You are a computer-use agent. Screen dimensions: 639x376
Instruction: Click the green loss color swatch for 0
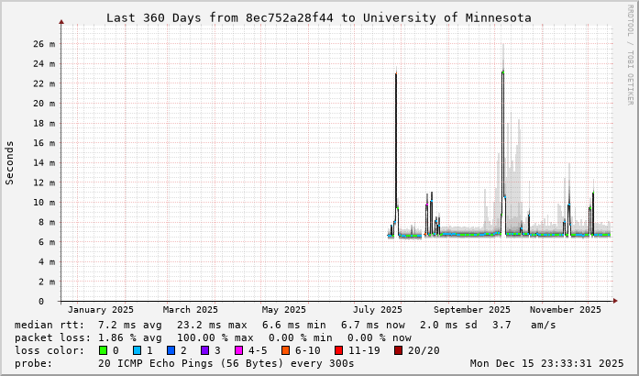104,350
